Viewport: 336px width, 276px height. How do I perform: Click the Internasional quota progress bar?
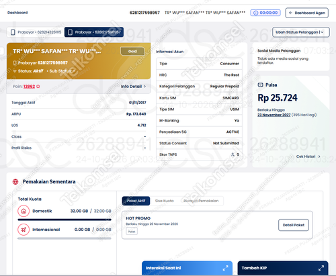tap(65, 238)
